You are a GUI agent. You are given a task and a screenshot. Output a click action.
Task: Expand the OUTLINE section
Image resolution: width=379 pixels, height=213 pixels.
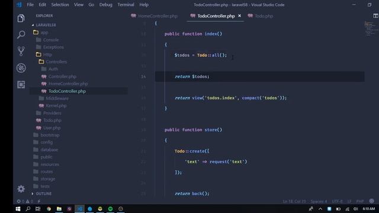pyautogui.click(x=43, y=193)
